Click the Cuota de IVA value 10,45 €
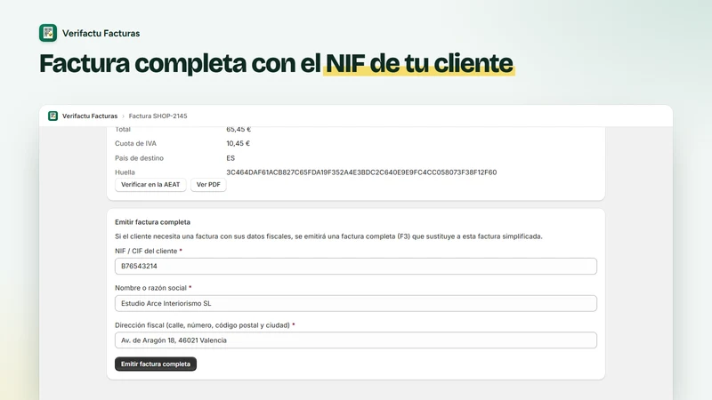The image size is (712, 400). [x=238, y=143]
